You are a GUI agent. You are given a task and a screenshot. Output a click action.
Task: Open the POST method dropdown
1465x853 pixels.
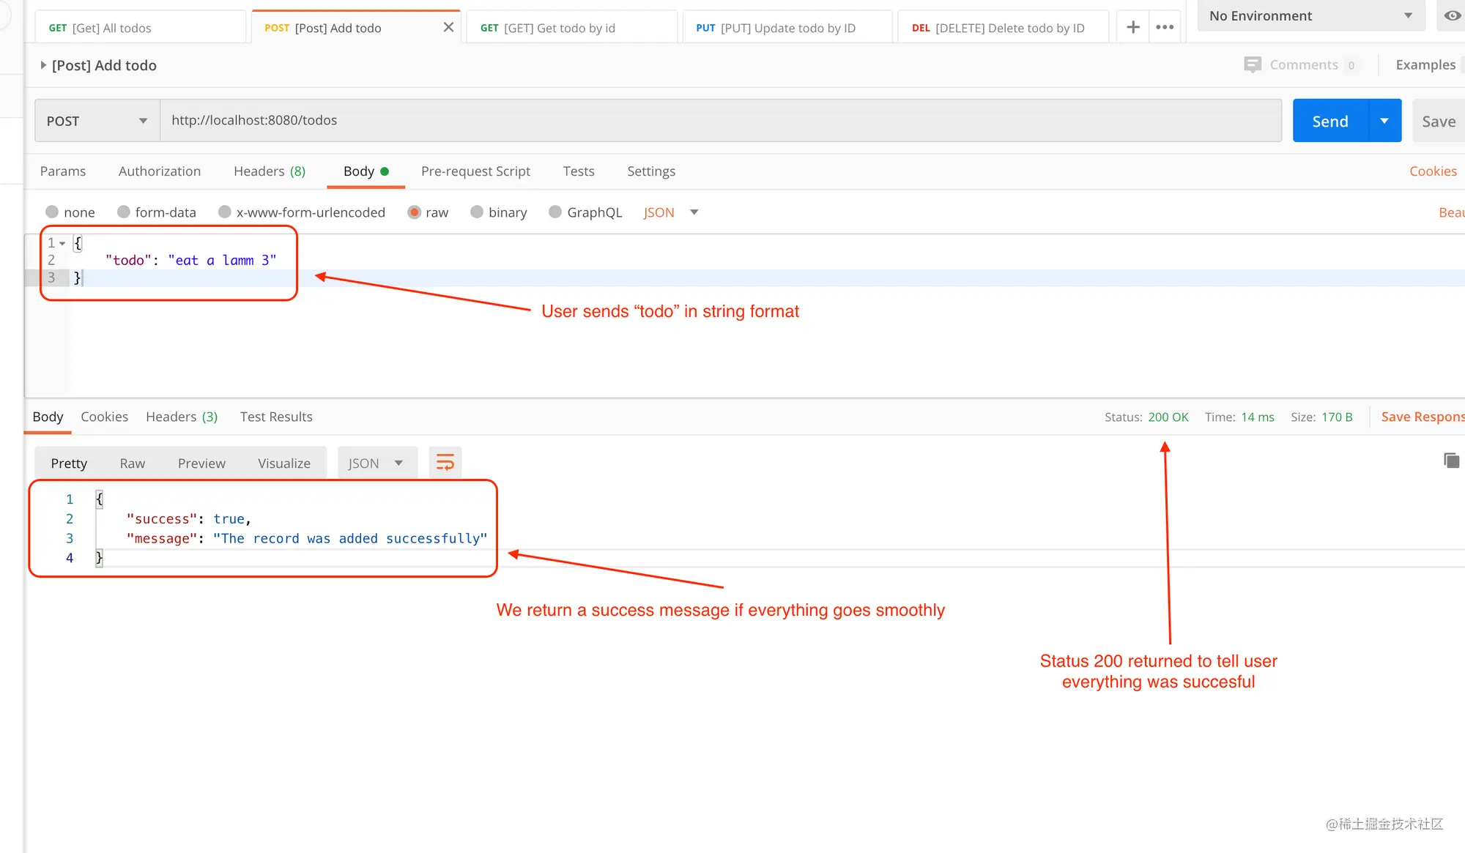point(97,121)
